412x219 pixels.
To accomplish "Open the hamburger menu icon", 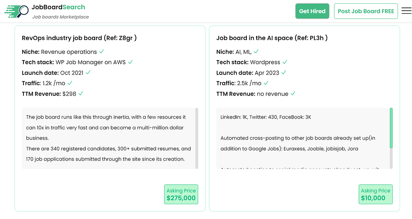I will 406,11.
